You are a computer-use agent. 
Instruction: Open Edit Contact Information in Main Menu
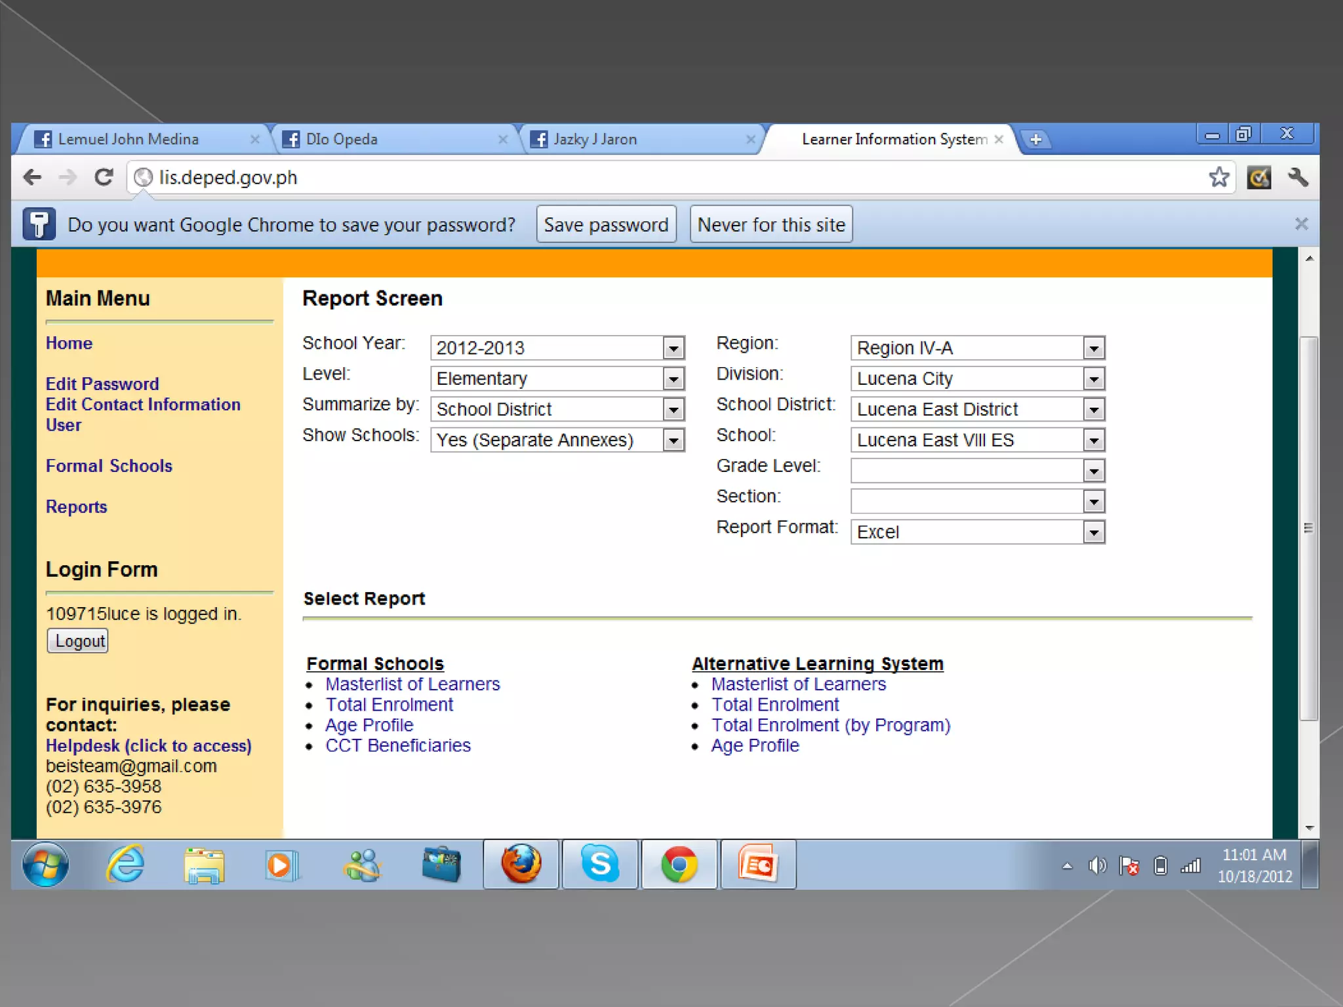143,404
